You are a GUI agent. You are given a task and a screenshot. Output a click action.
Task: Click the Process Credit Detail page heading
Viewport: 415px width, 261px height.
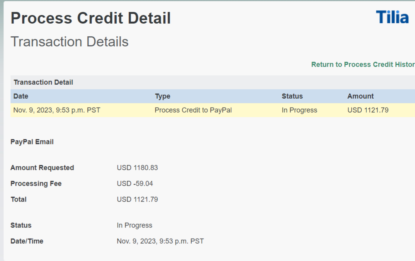coord(91,18)
